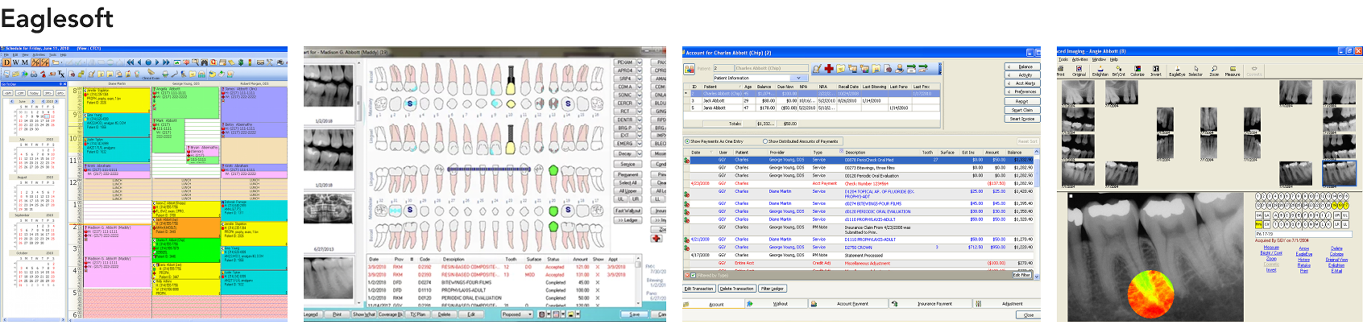1363x322 pixels.
Task: Click Original icon in imaging toolbar
Action: [1078, 71]
